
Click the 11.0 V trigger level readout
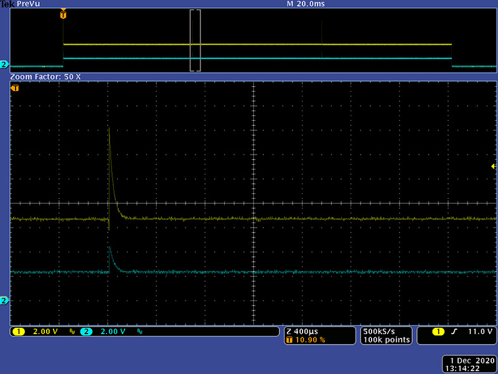(480, 332)
